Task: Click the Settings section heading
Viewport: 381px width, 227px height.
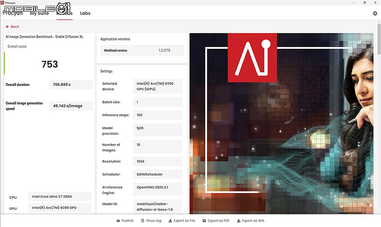Action: 106,71
